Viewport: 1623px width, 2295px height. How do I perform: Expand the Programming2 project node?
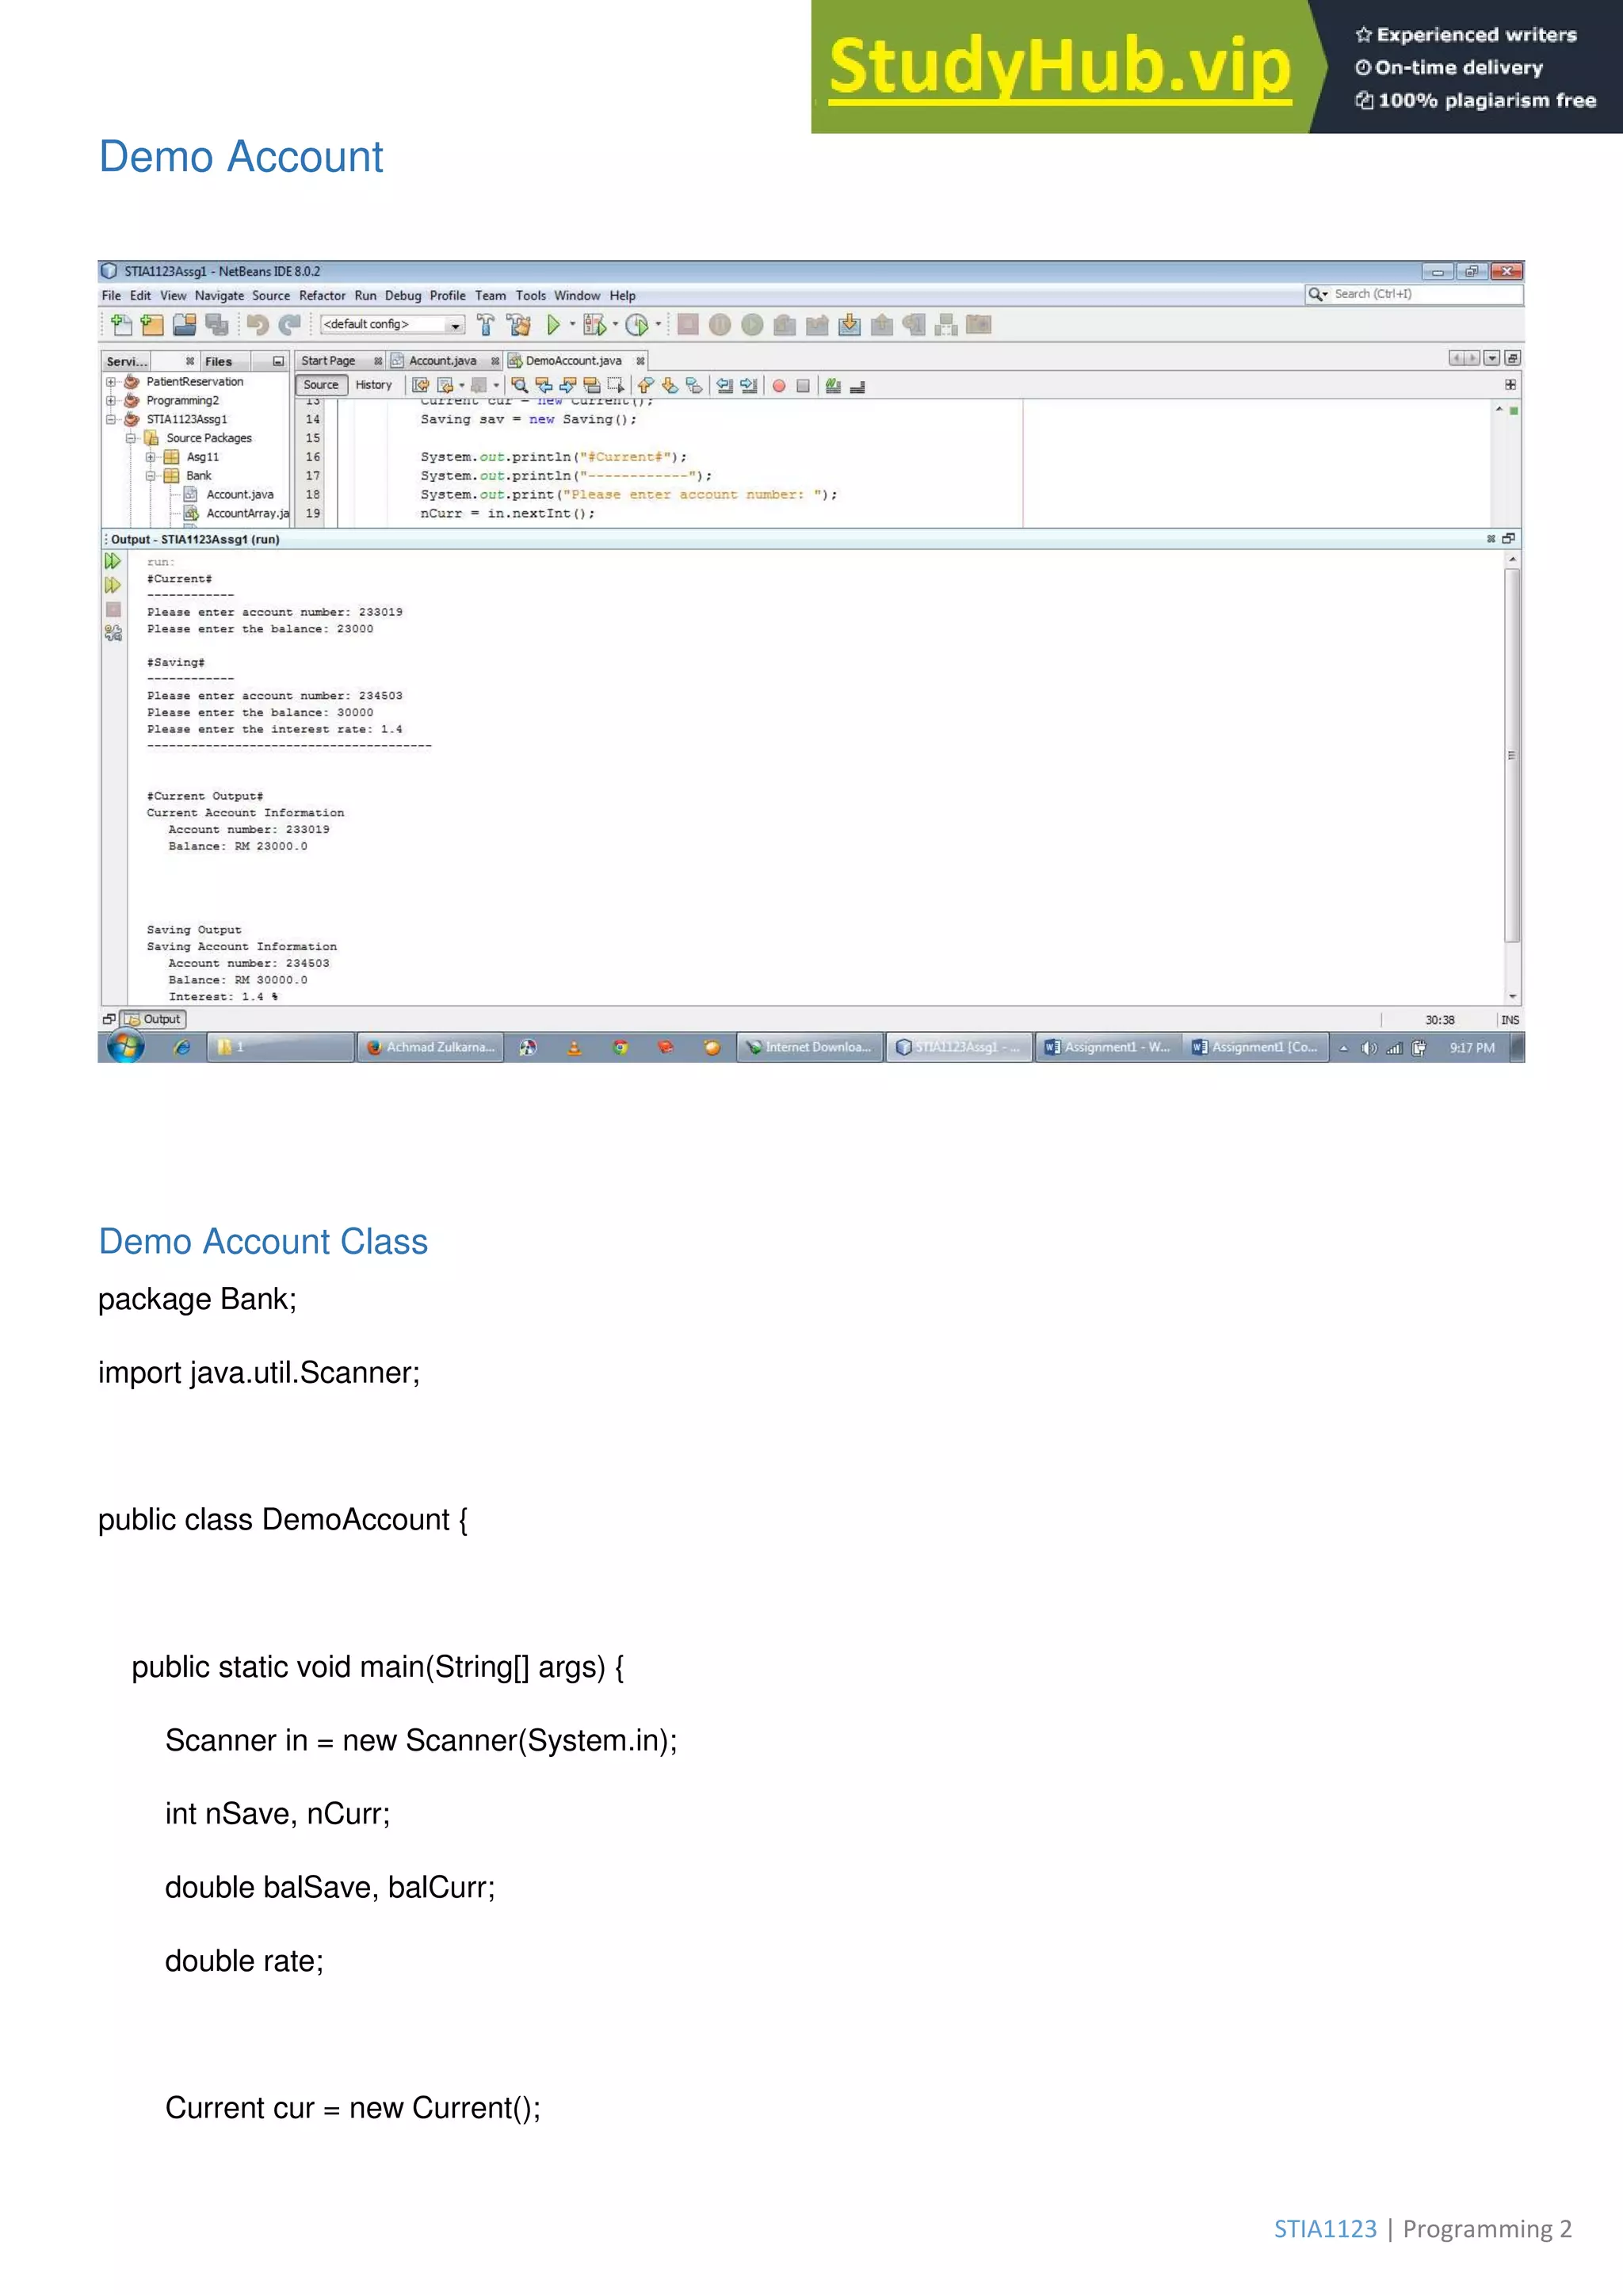(x=111, y=401)
